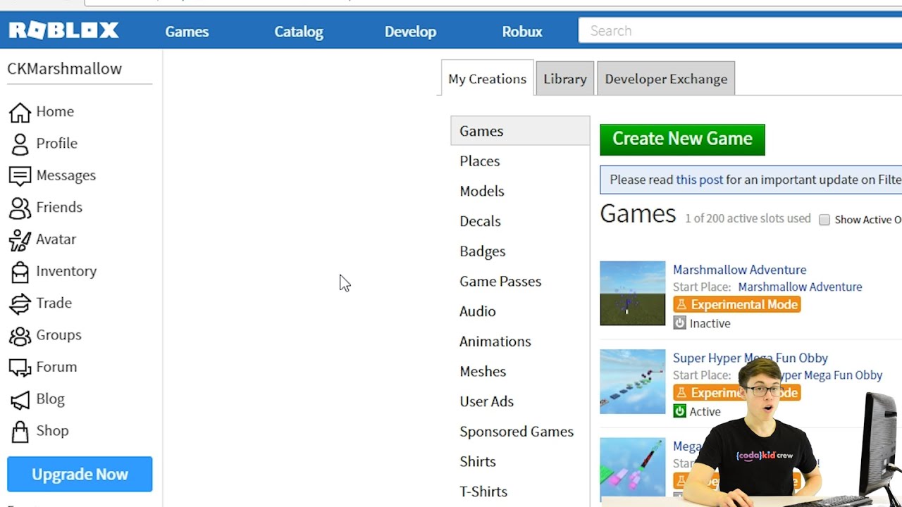Switch to the My Creations tab
This screenshot has height=507, width=902.
[488, 79]
